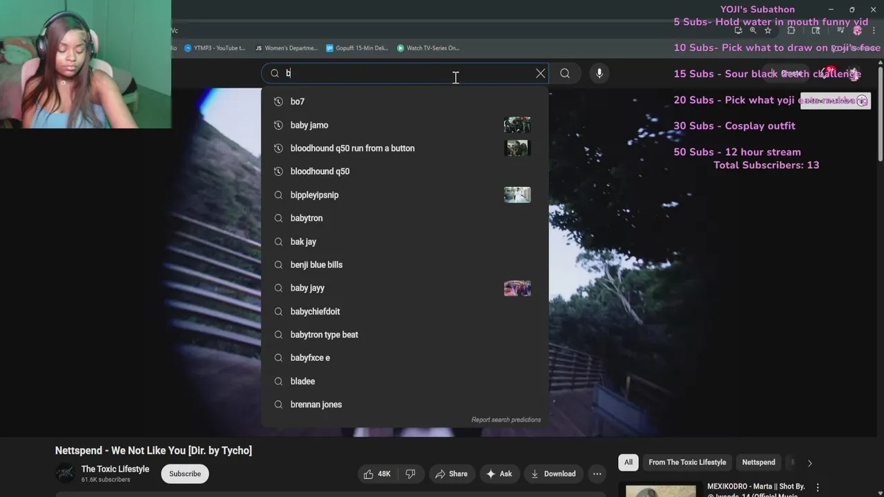Click the history icon beside 'bloodhound q50'

(278, 171)
